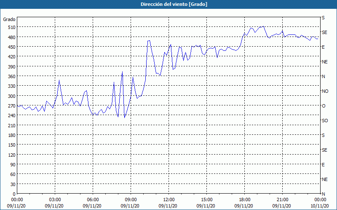
Task: Select the 360 tick on the degree axis
Action: tap(12, 76)
